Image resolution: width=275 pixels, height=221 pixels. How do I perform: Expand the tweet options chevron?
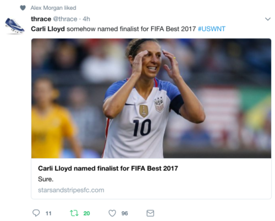click(x=268, y=19)
